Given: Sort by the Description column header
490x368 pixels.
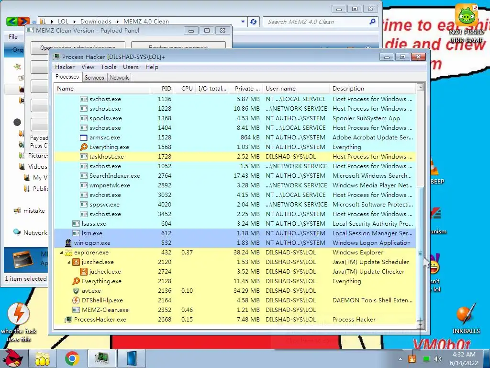Looking at the screenshot, I should [372, 89].
